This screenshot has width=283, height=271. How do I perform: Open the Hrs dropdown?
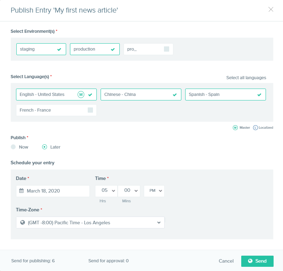click(x=106, y=191)
